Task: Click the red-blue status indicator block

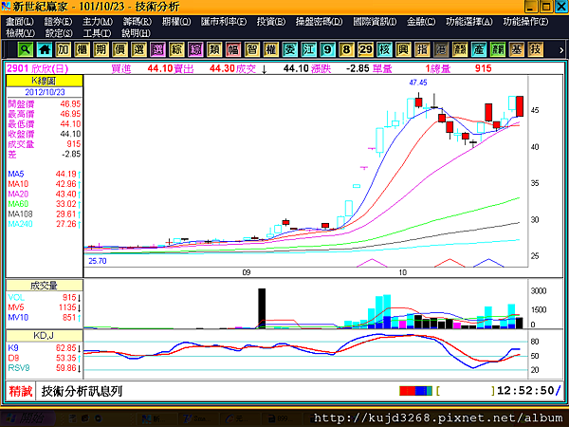Action: pyautogui.click(x=416, y=391)
